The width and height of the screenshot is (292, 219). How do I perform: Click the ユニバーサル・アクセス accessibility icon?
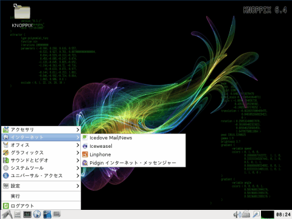[6, 176]
